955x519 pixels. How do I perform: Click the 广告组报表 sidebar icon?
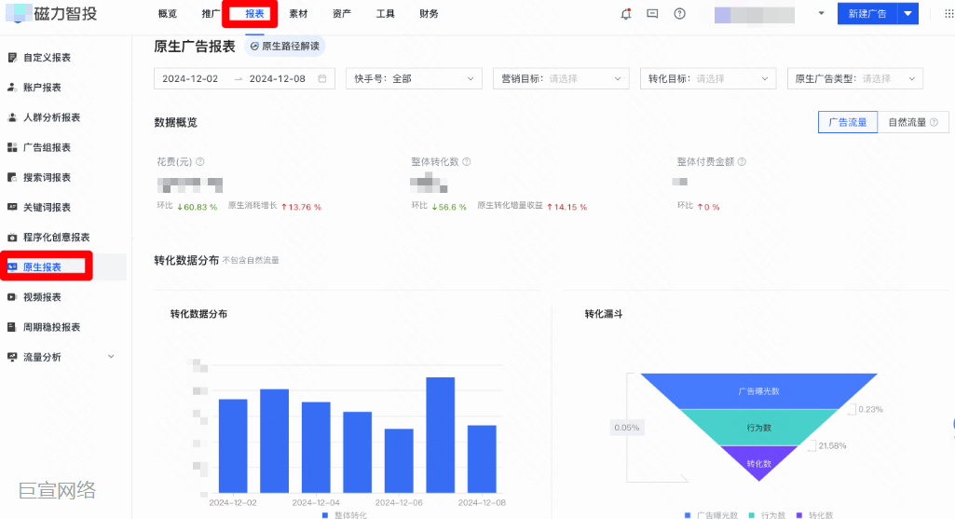(x=12, y=147)
